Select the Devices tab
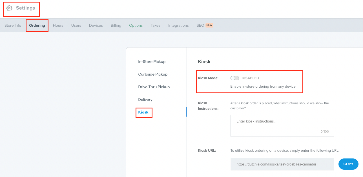 point(96,25)
